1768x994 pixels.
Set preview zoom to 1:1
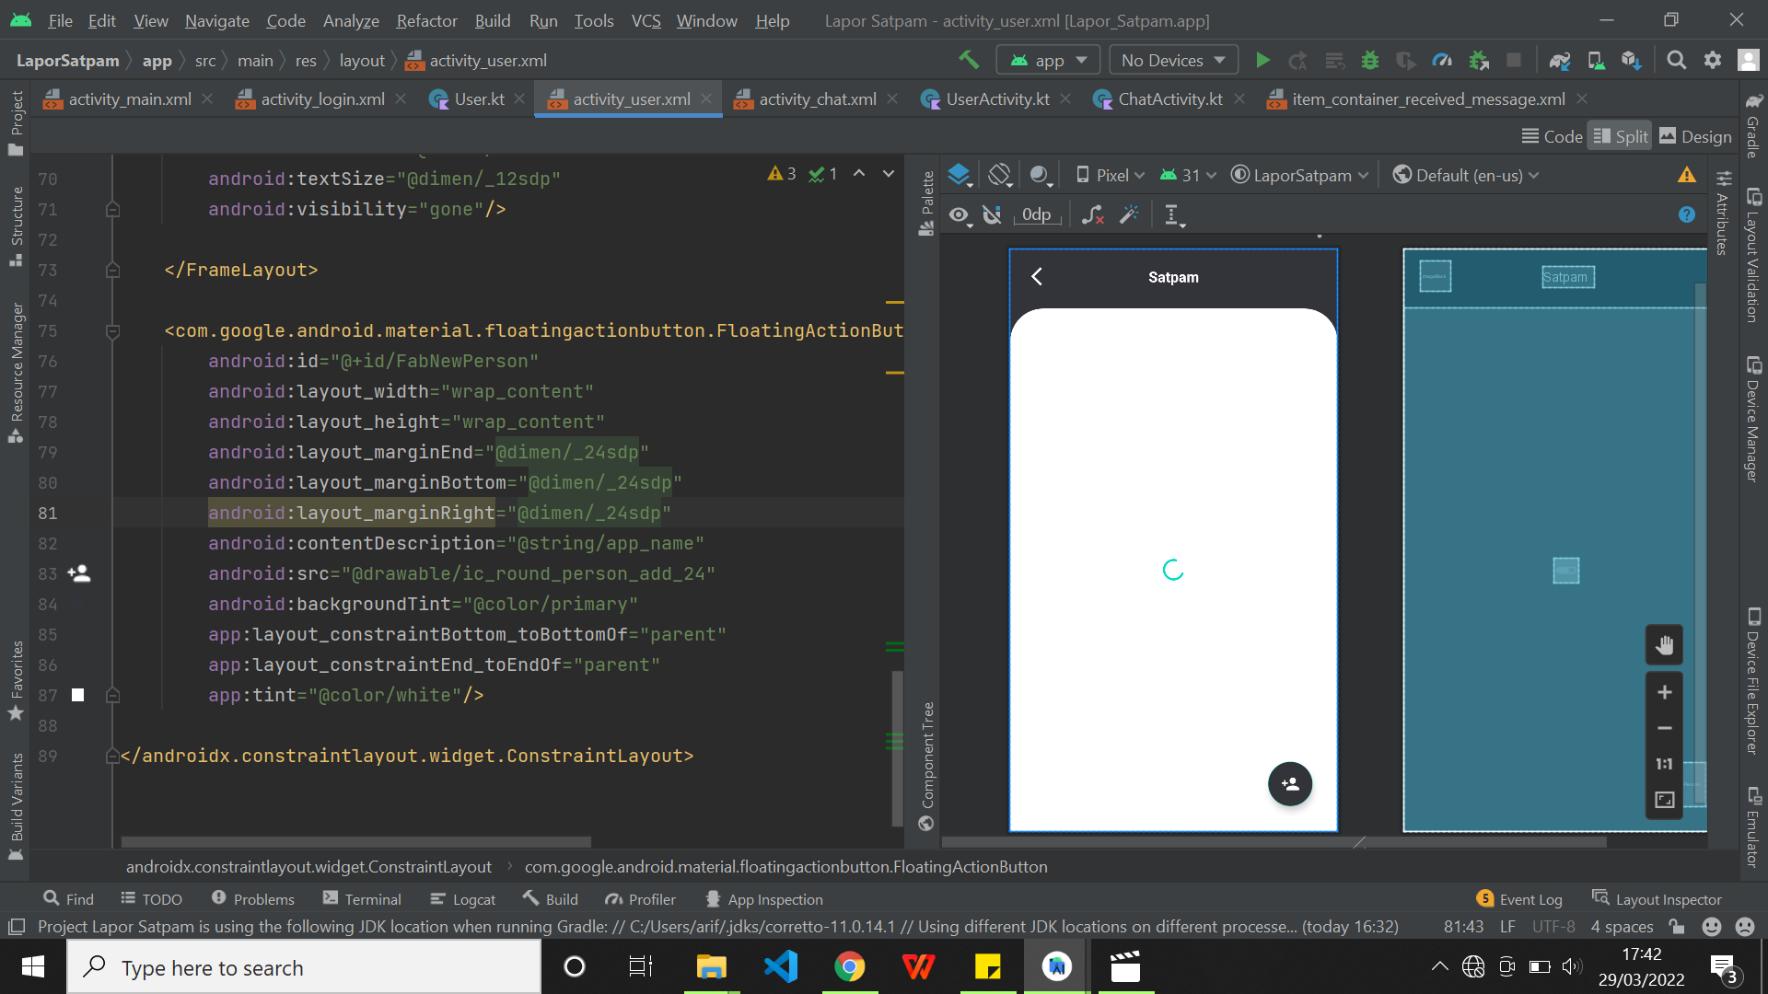click(x=1664, y=764)
